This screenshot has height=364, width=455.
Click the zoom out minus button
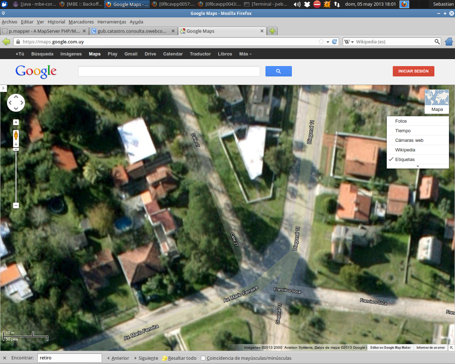(16, 205)
